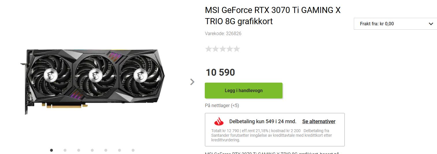The image size is (437, 154).
Task: Rate the product two stars
Action: (215, 49)
